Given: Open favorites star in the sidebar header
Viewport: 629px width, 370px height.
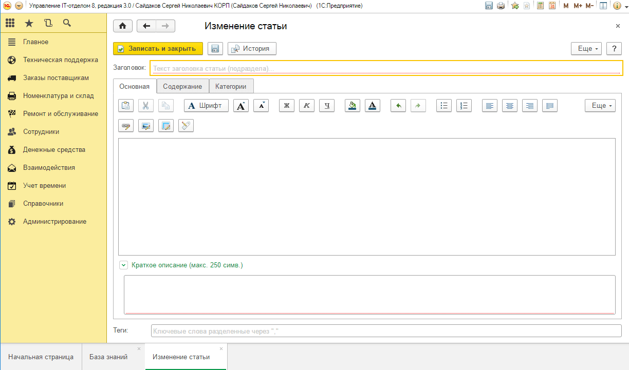Looking at the screenshot, I should 29,23.
